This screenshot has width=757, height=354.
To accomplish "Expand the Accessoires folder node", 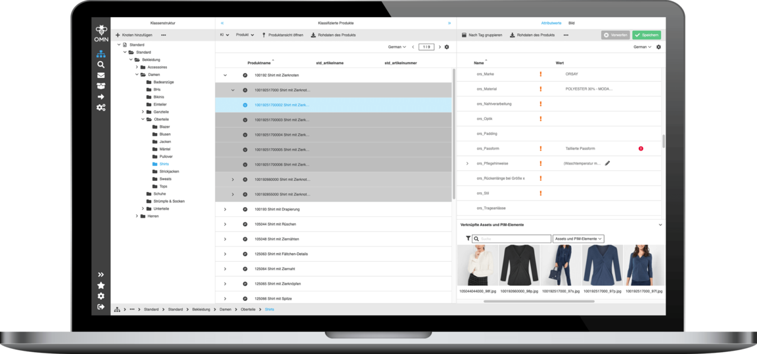I will [x=137, y=67].
